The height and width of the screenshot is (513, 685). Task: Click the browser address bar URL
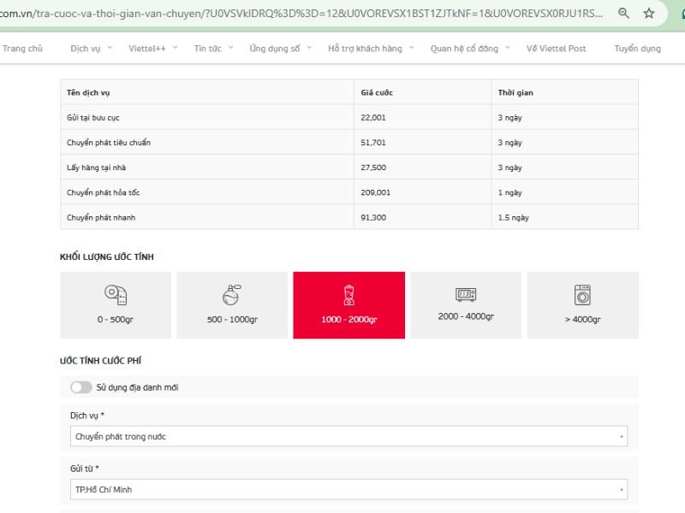pyautogui.click(x=301, y=14)
